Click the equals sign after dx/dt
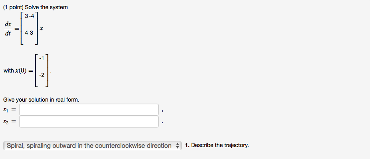370x159 pixels. [17, 29]
